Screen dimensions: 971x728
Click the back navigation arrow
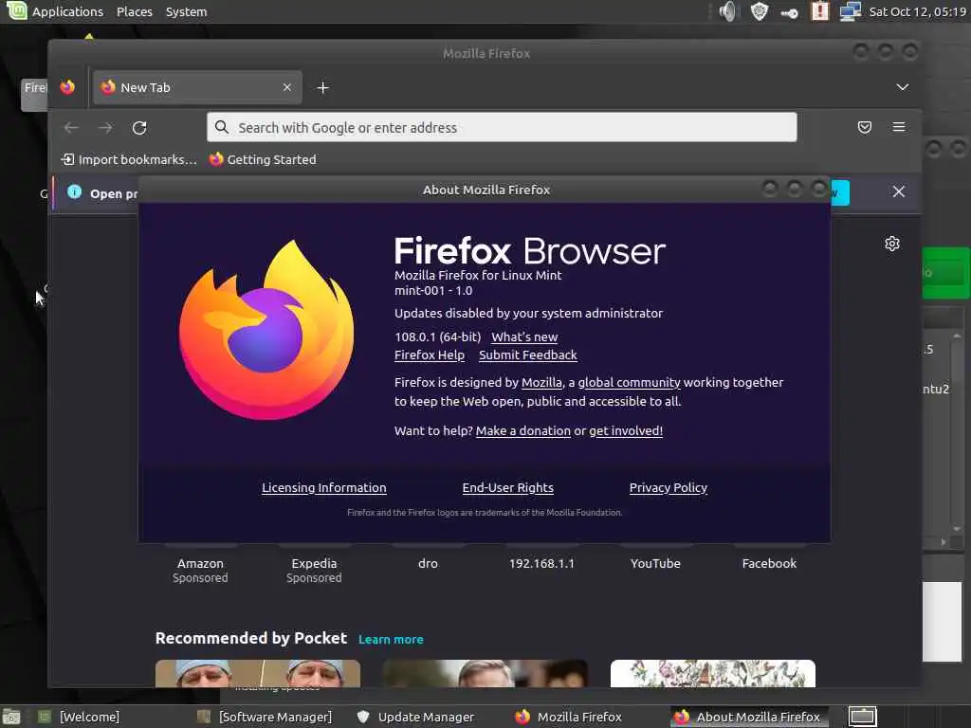click(x=71, y=128)
